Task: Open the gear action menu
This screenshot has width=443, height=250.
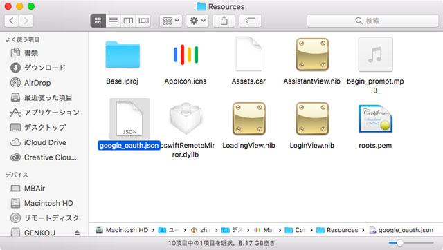Action: pos(197,21)
